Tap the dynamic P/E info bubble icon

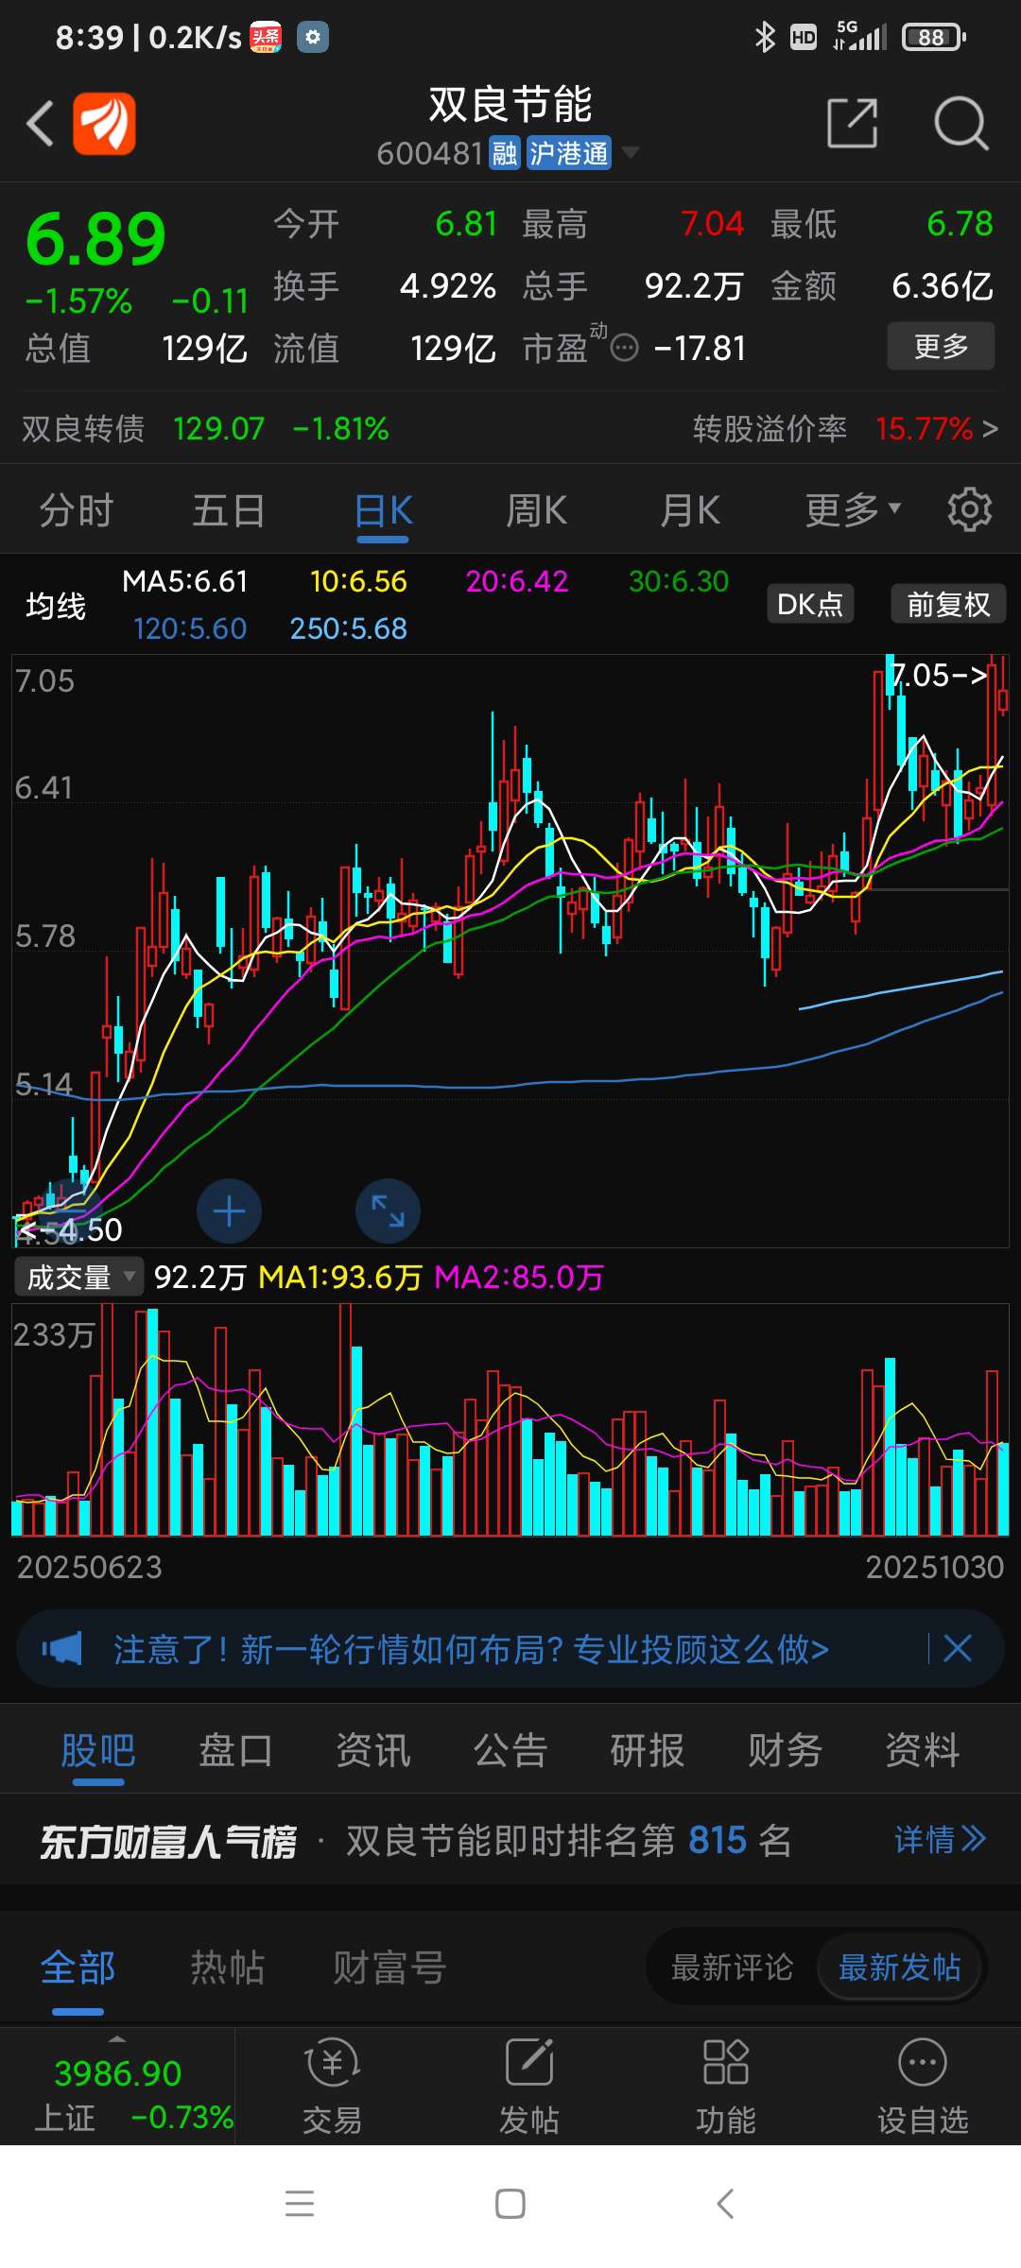[x=624, y=349]
